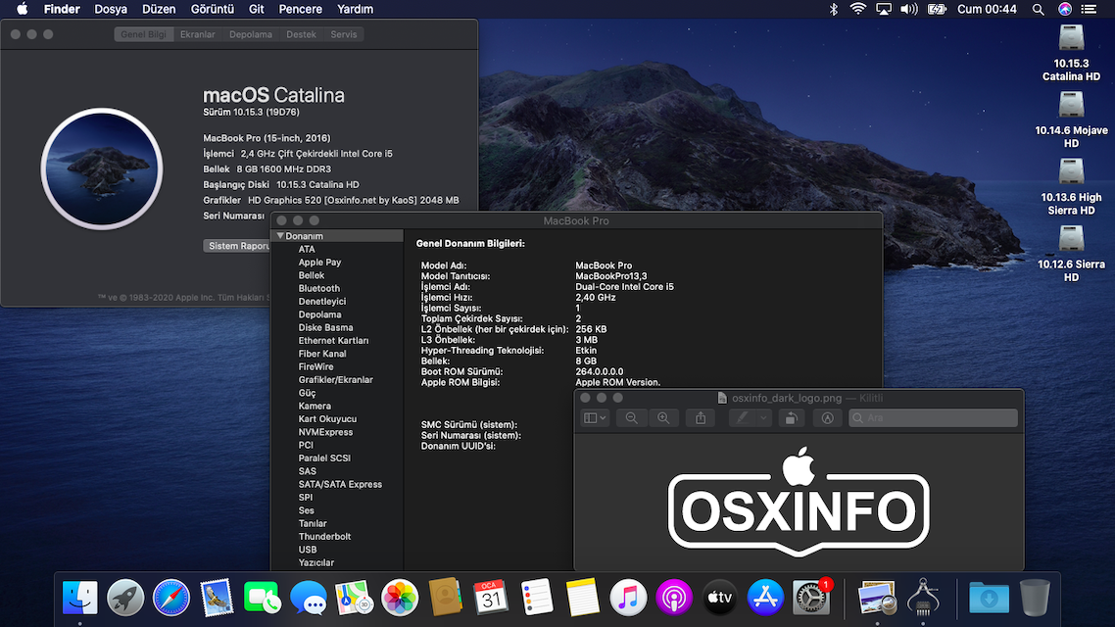Switch to the Ekranlar tab
The image size is (1115, 627).
(197, 34)
